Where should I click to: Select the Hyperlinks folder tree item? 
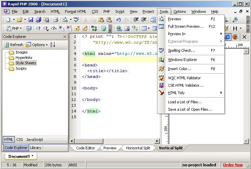click(21, 58)
